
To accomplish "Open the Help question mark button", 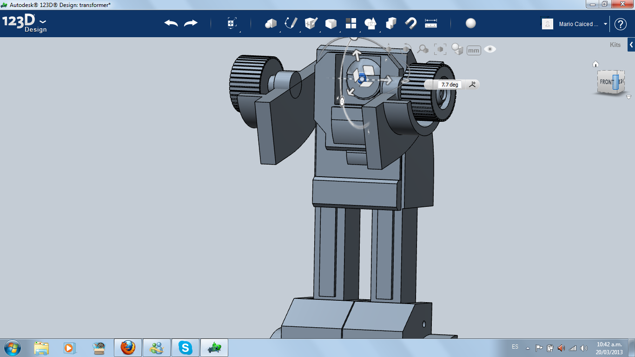I will coord(621,24).
